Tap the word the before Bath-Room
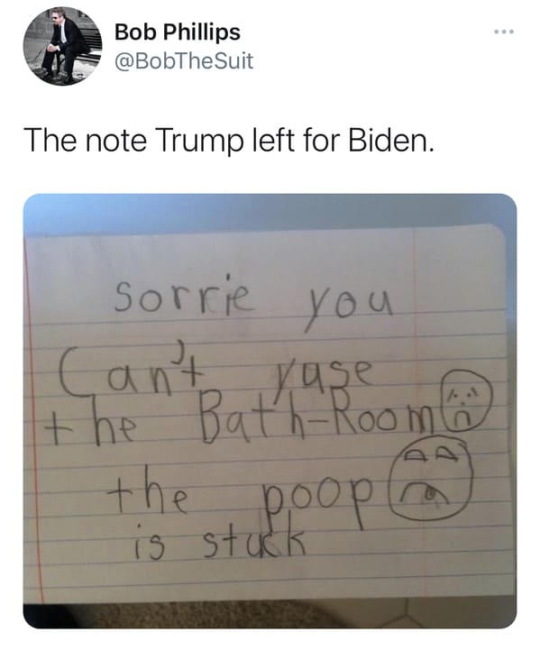Image resolution: width=540 pixels, height=651 pixels. click(x=90, y=426)
